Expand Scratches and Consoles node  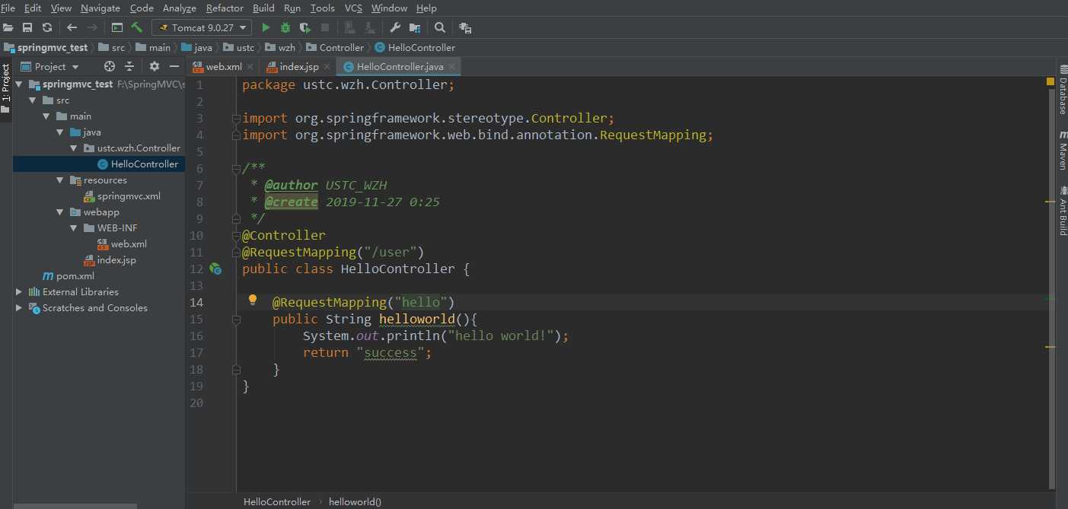click(x=19, y=308)
